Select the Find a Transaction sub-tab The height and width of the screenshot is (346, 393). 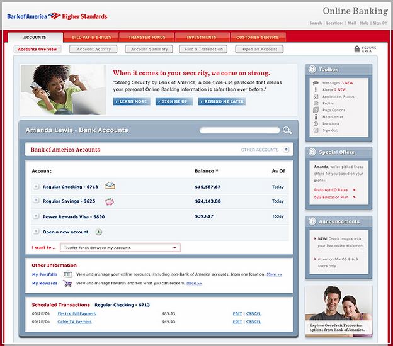(x=203, y=49)
